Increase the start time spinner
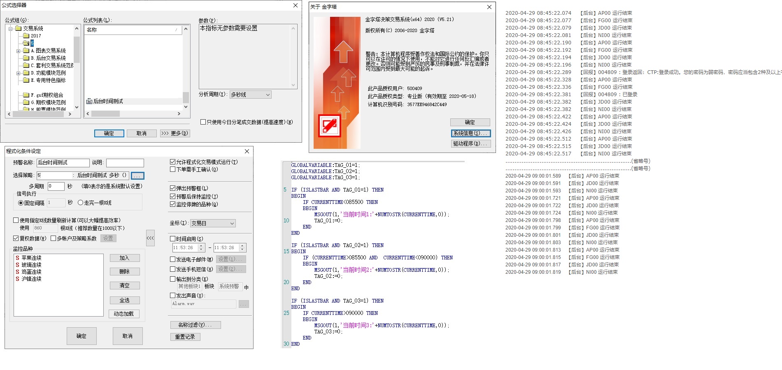The image size is (782, 370). [x=201, y=246]
